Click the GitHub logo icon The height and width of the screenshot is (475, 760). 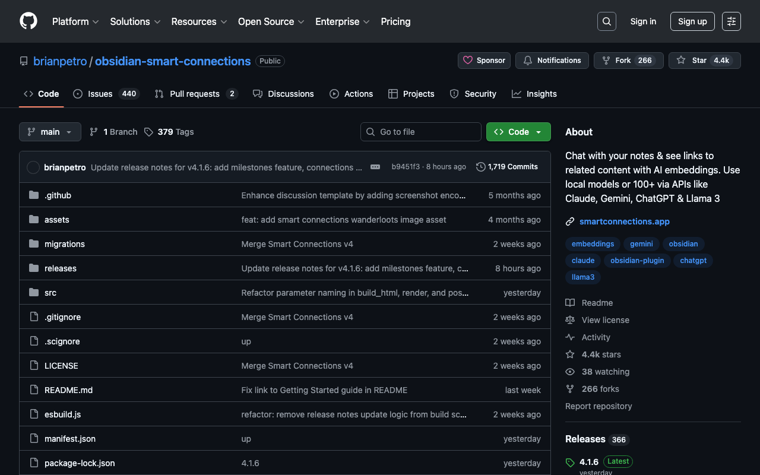click(28, 21)
